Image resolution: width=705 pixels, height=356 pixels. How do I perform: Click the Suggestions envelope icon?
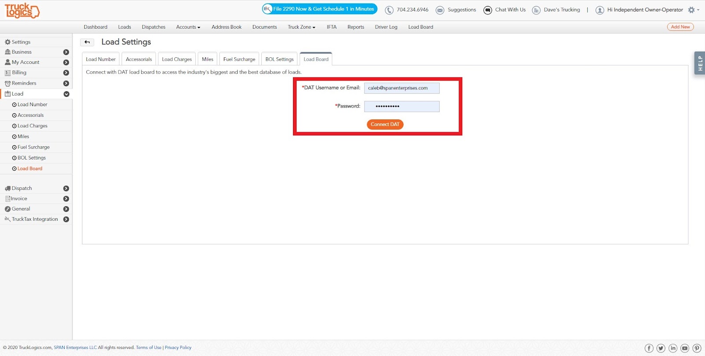440,10
